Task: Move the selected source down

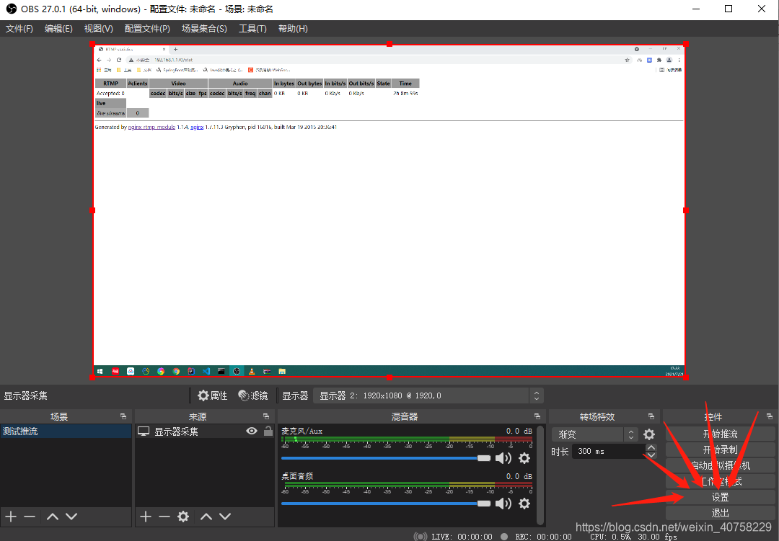Action: tap(225, 517)
